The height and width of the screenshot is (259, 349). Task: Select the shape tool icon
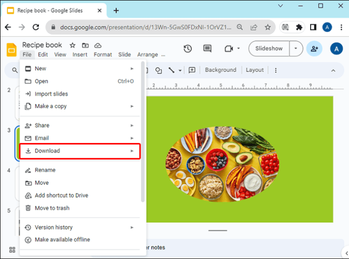click(x=158, y=70)
